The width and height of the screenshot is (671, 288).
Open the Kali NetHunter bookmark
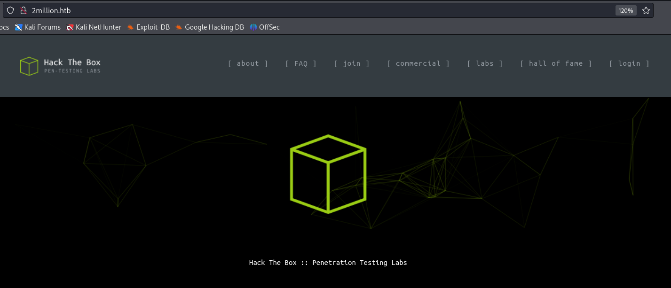tap(94, 27)
